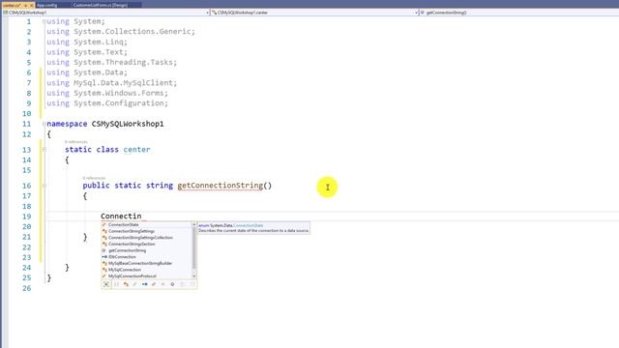
Task: Click the class icon beside ConnectionStringSettings
Action: 104,231
